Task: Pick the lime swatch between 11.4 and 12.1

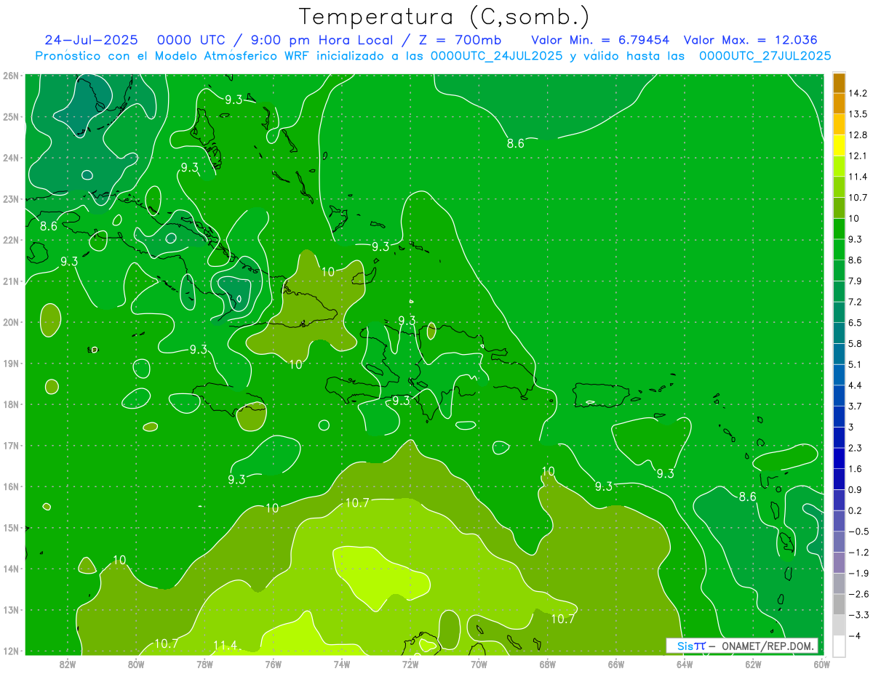Action: coord(839,166)
